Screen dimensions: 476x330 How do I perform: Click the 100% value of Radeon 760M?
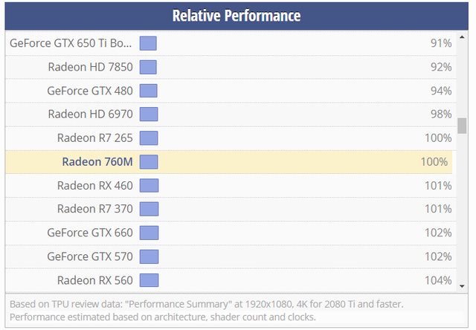[434, 162]
